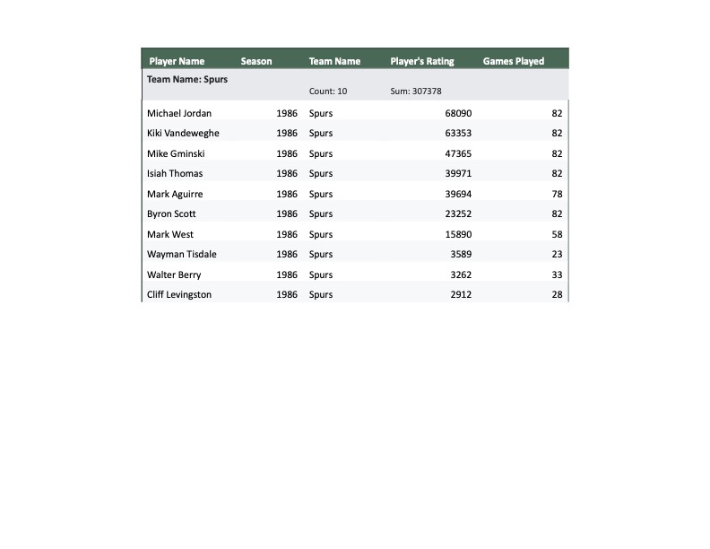Viewport: 710px width, 549px height.
Task: Select the rating value 68090
Action: point(458,113)
